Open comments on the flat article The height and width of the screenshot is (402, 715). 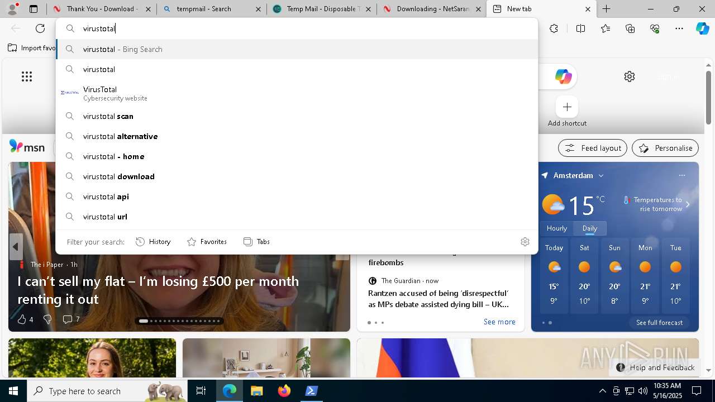[71, 319]
